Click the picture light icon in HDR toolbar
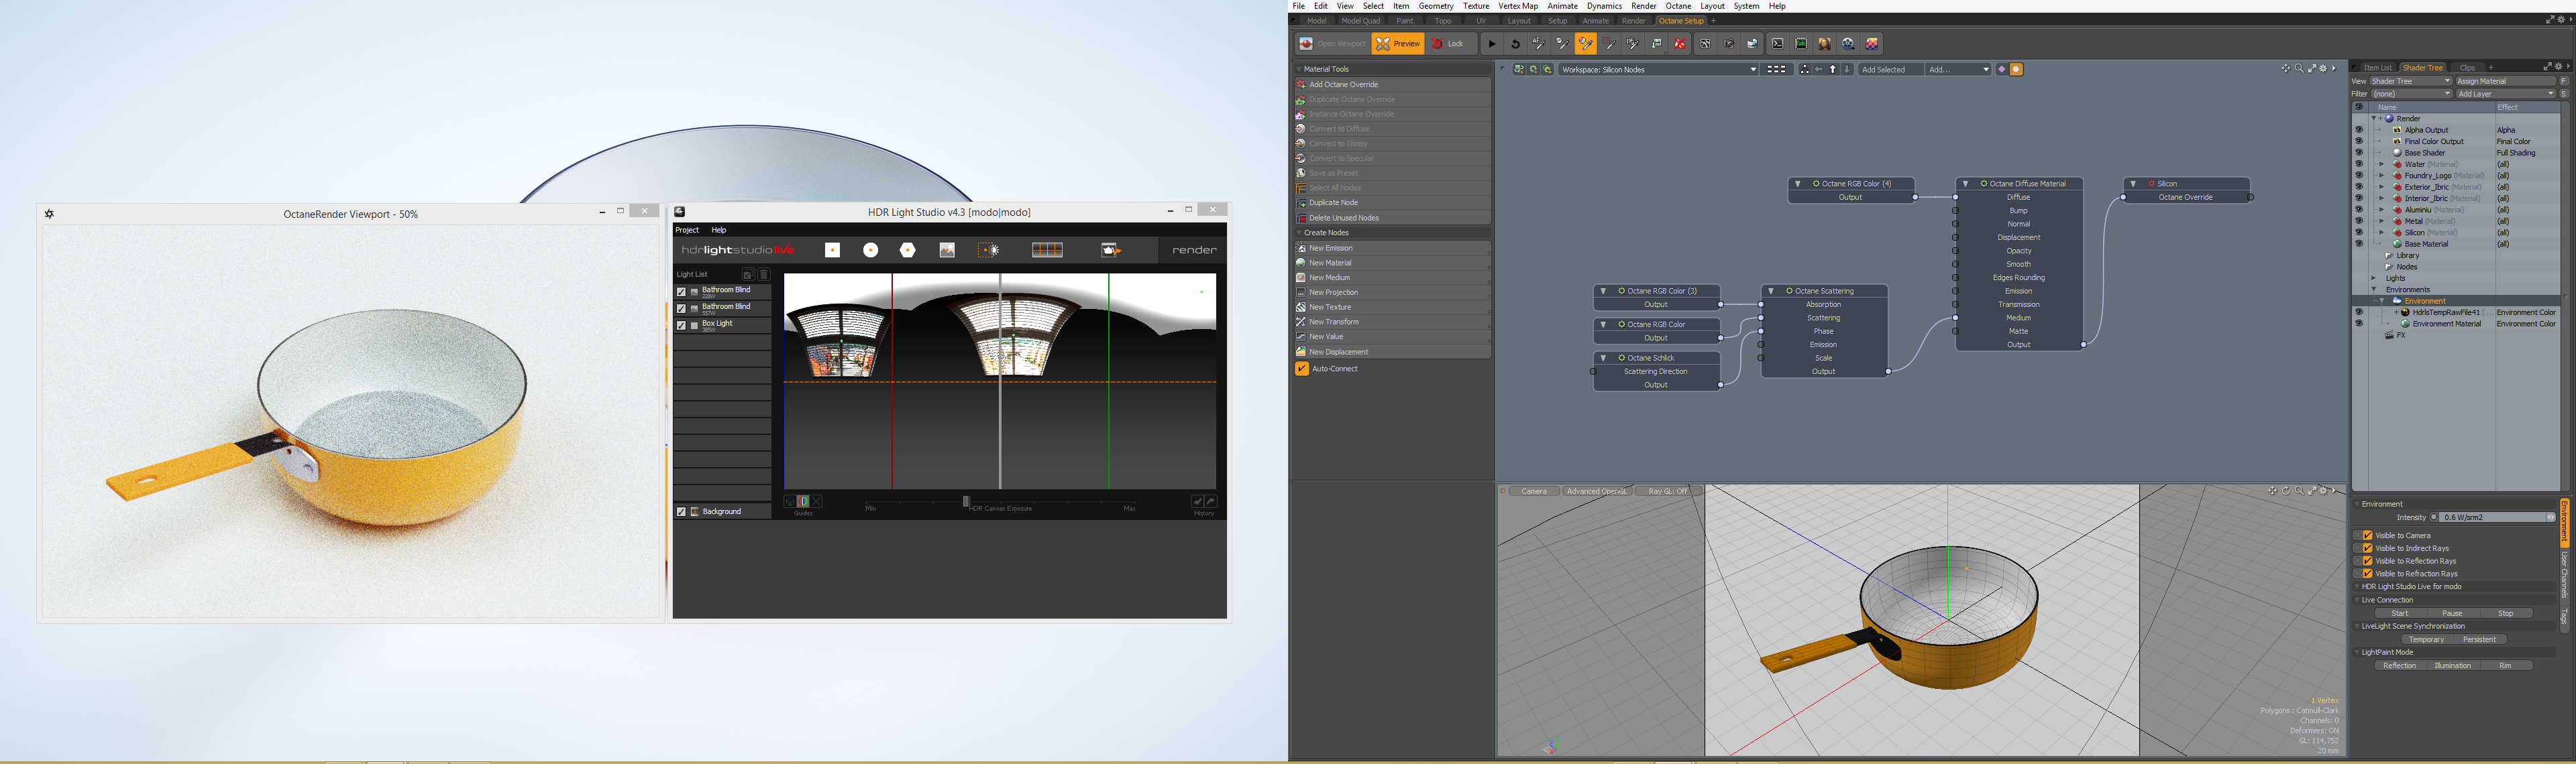 (946, 250)
